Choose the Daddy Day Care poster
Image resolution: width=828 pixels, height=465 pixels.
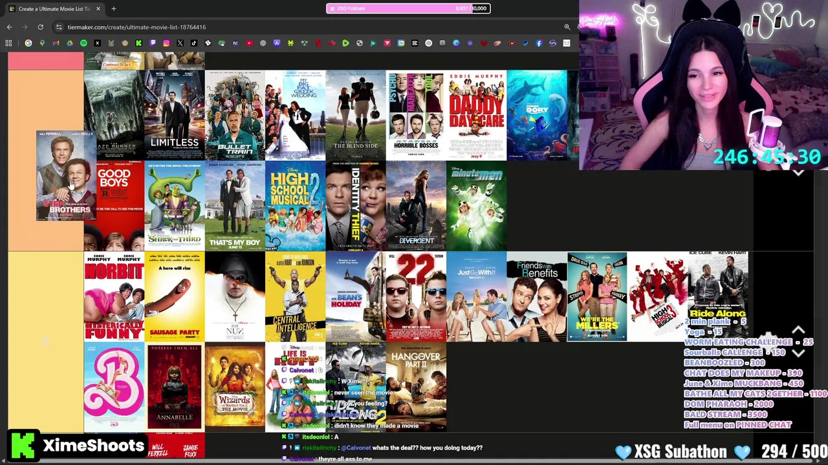coord(477,115)
